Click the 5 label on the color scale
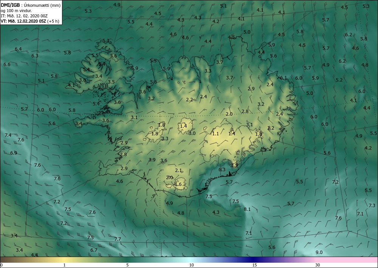 (127, 265)
